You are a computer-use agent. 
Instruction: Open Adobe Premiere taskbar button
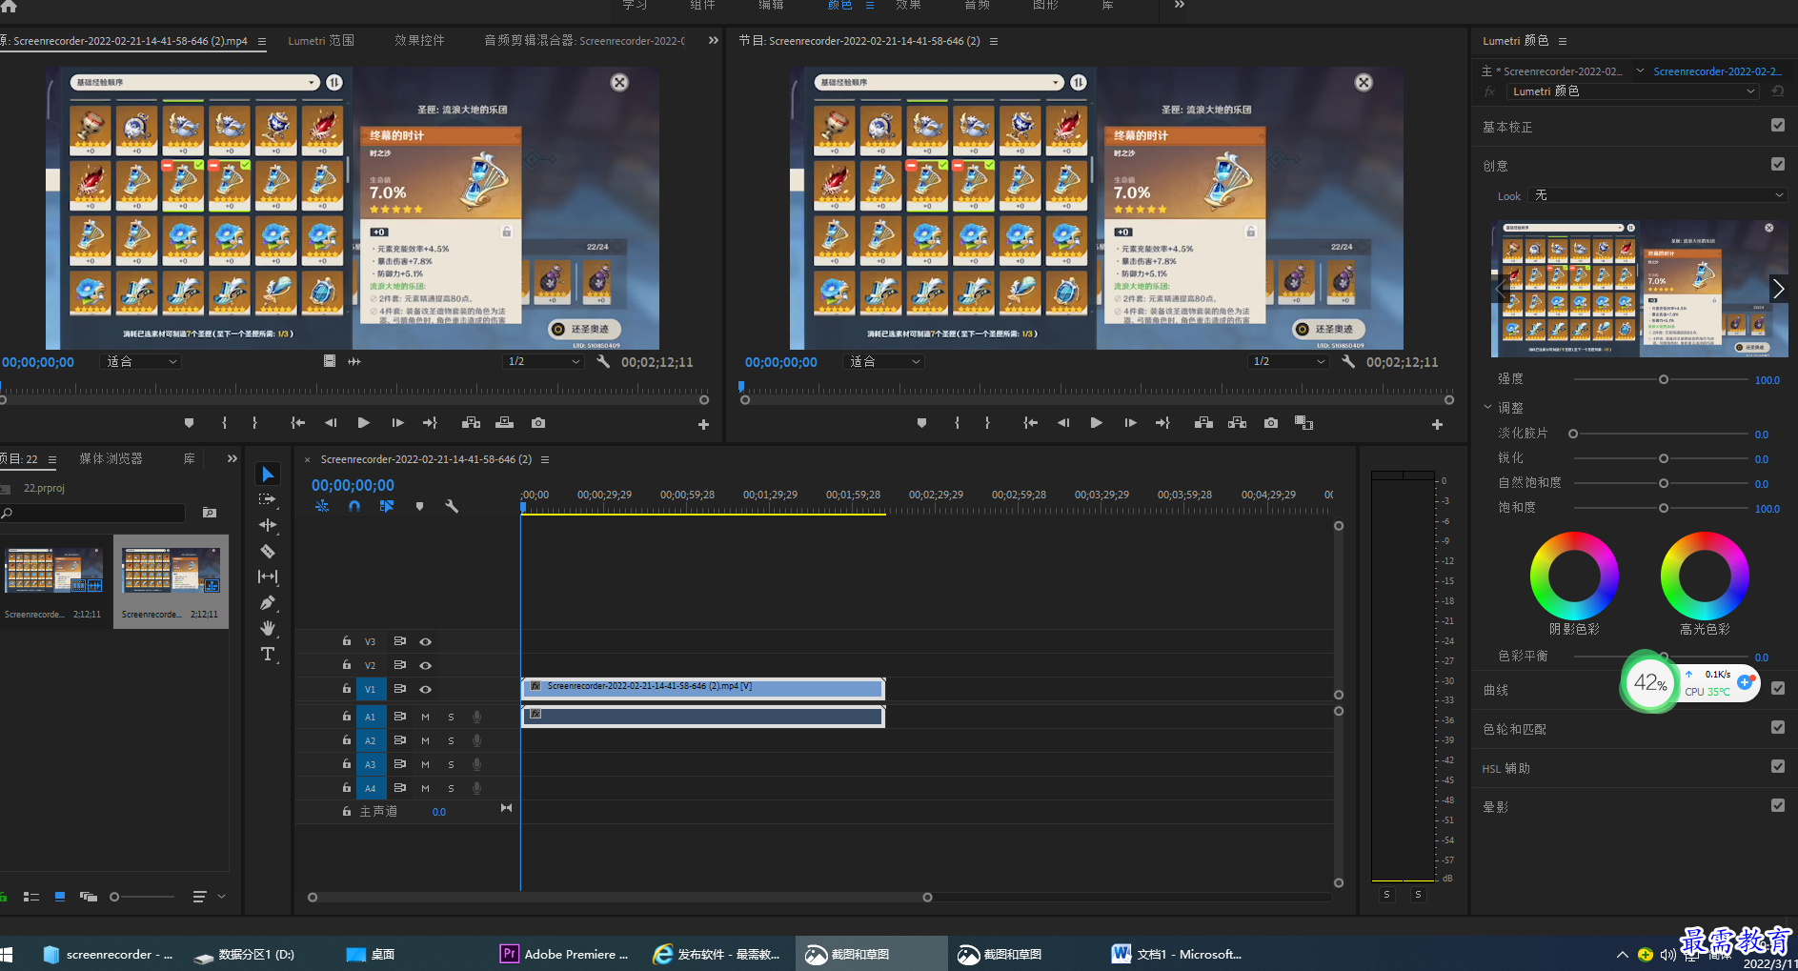(x=564, y=954)
